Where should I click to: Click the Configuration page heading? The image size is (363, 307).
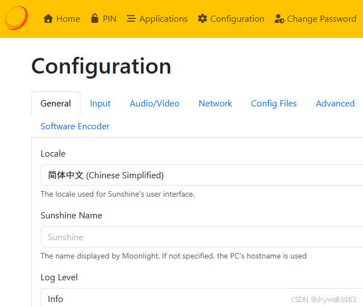click(101, 67)
